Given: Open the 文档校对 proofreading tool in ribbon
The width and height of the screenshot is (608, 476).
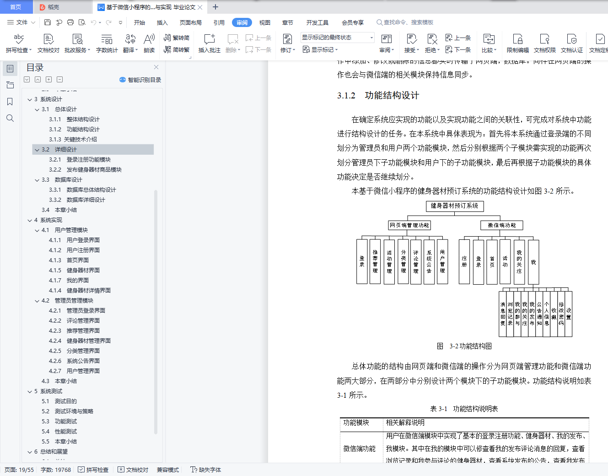Looking at the screenshot, I should tap(48, 43).
